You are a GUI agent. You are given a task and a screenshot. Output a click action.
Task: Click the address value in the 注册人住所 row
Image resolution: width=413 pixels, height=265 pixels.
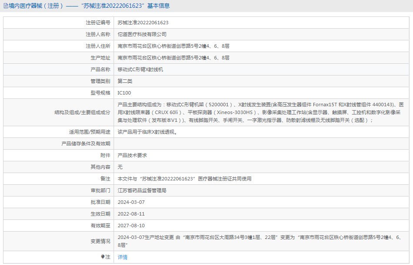coord(173,46)
